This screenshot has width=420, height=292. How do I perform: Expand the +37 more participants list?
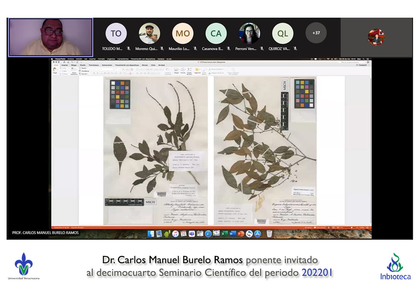click(x=316, y=33)
